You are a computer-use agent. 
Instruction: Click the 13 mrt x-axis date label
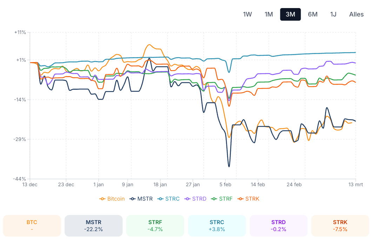[355, 184]
